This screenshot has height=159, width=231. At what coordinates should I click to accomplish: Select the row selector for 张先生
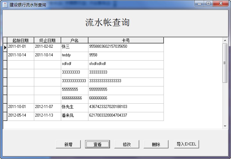tap(5, 108)
